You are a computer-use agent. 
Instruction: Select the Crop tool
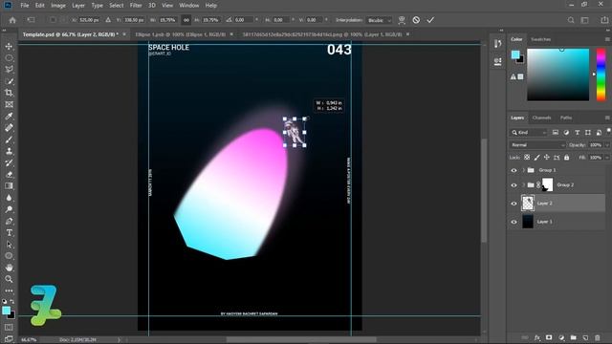(x=9, y=93)
